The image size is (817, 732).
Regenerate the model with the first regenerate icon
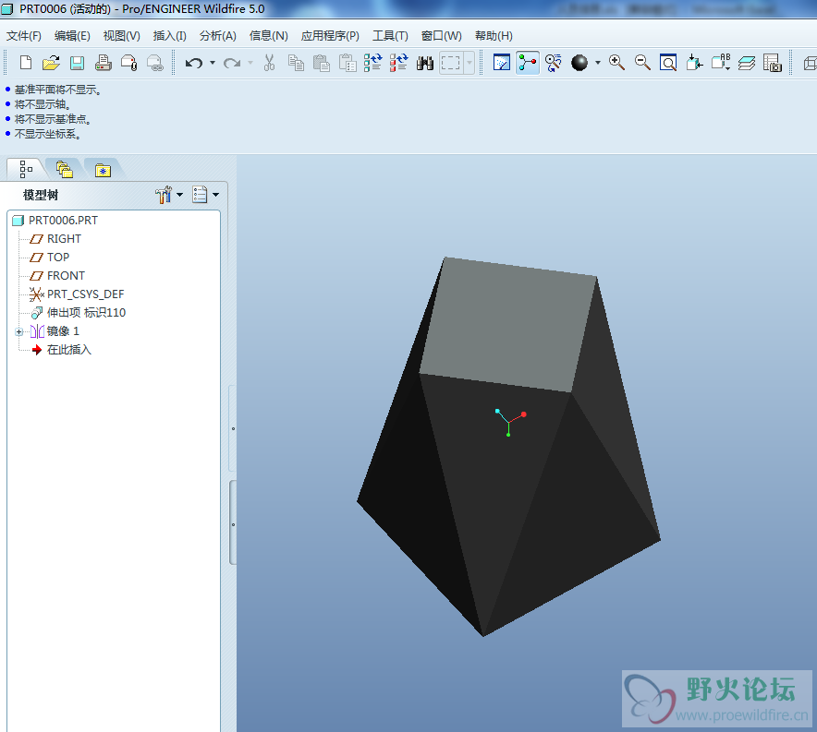(373, 63)
